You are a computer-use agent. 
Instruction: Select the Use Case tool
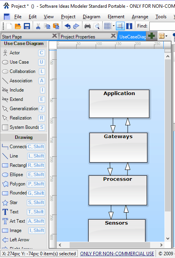coord(23,62)
